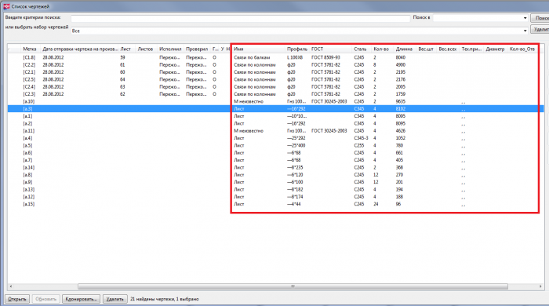Click the horizontal scrollbar thumb
549x306 pixels.
click(x=293, y=286)
